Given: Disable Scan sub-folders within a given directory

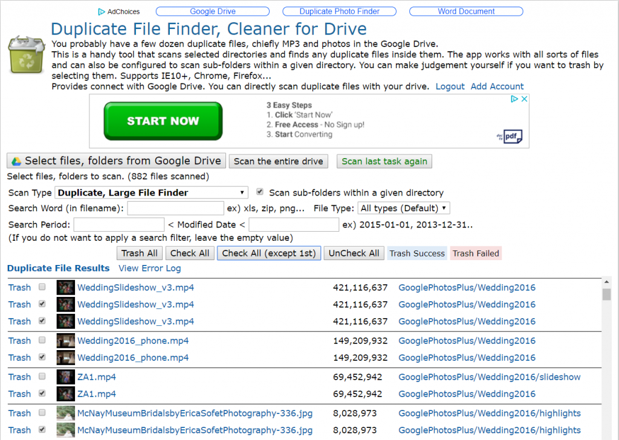Looking at the screenshot, I should [260, 192].
